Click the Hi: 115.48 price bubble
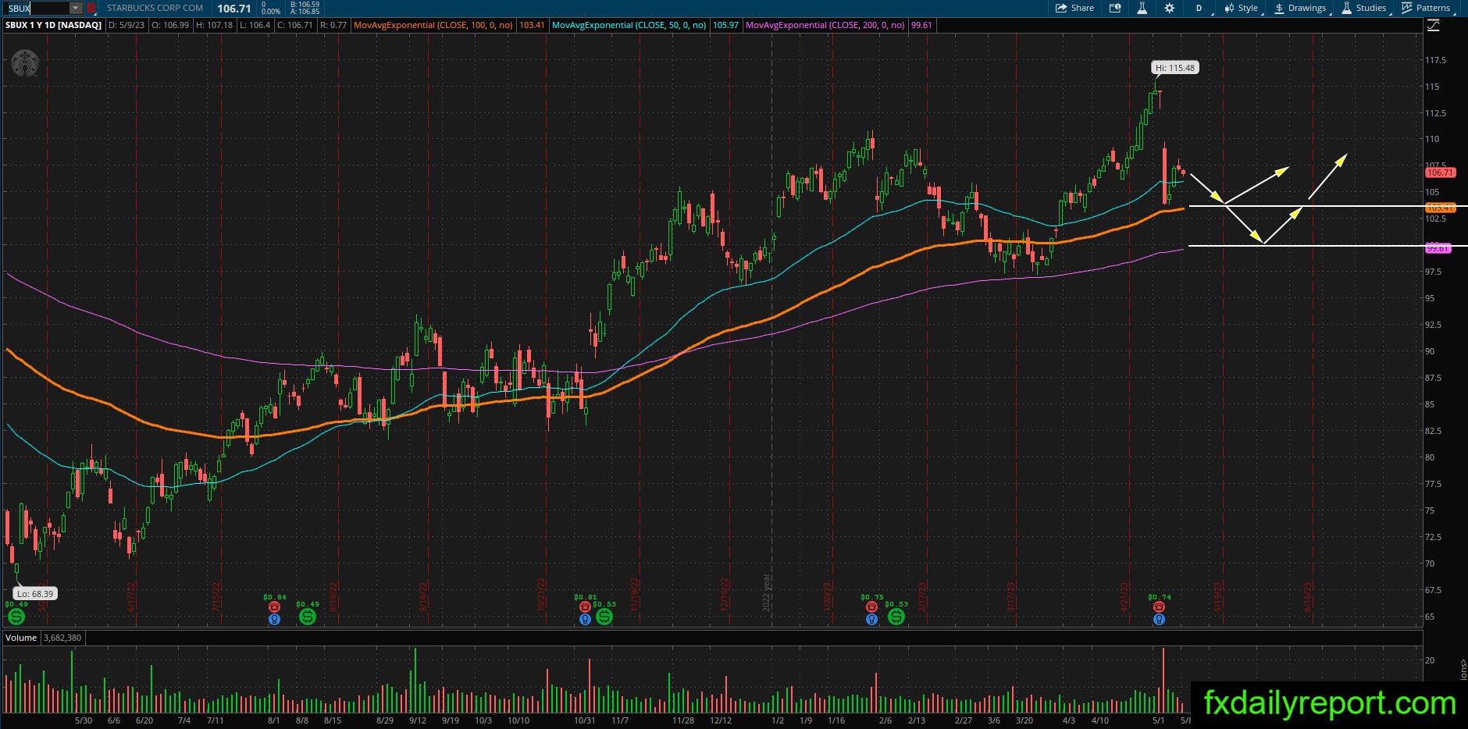 [x=1175, y=68]
